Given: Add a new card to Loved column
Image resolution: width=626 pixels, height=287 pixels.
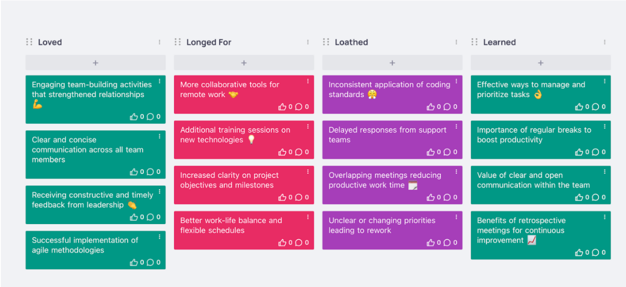Looking at the screenshot, I should (95, 63).
